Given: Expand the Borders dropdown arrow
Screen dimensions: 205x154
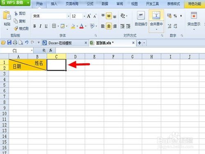Looking at the screenshot, I should coord(58,26).
